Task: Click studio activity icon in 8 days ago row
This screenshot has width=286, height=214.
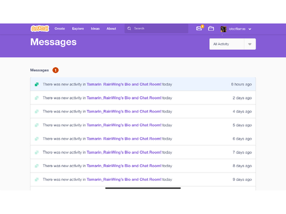Action: tap(36, 166)
